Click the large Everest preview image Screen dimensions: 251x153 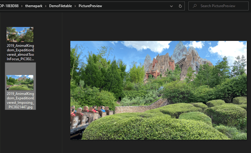point(159,90)
